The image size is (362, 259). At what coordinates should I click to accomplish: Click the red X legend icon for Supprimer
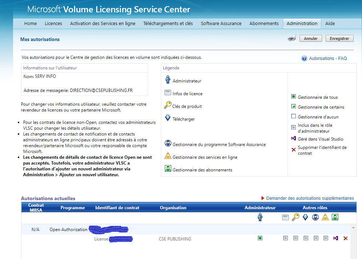(x=293, y=150)
